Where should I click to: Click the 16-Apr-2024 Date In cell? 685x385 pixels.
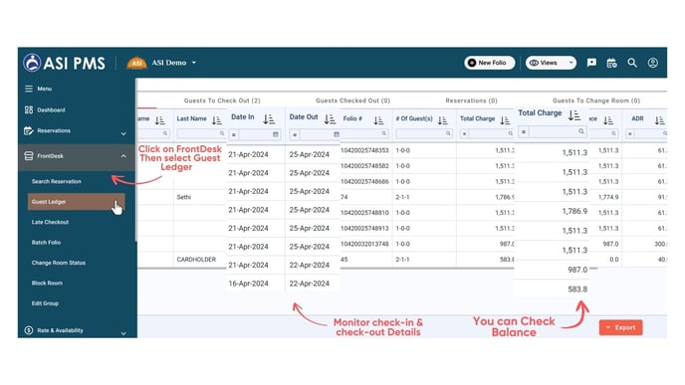pos(248,284)
